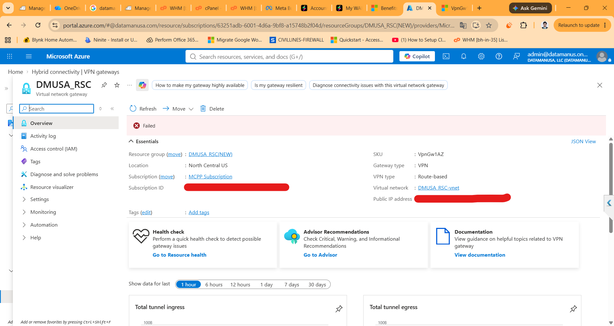Close the DMUSA_RSC blade

[600, 85]
